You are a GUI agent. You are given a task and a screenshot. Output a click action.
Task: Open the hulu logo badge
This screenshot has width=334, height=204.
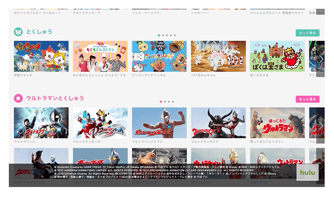click(x=307, y=173)
